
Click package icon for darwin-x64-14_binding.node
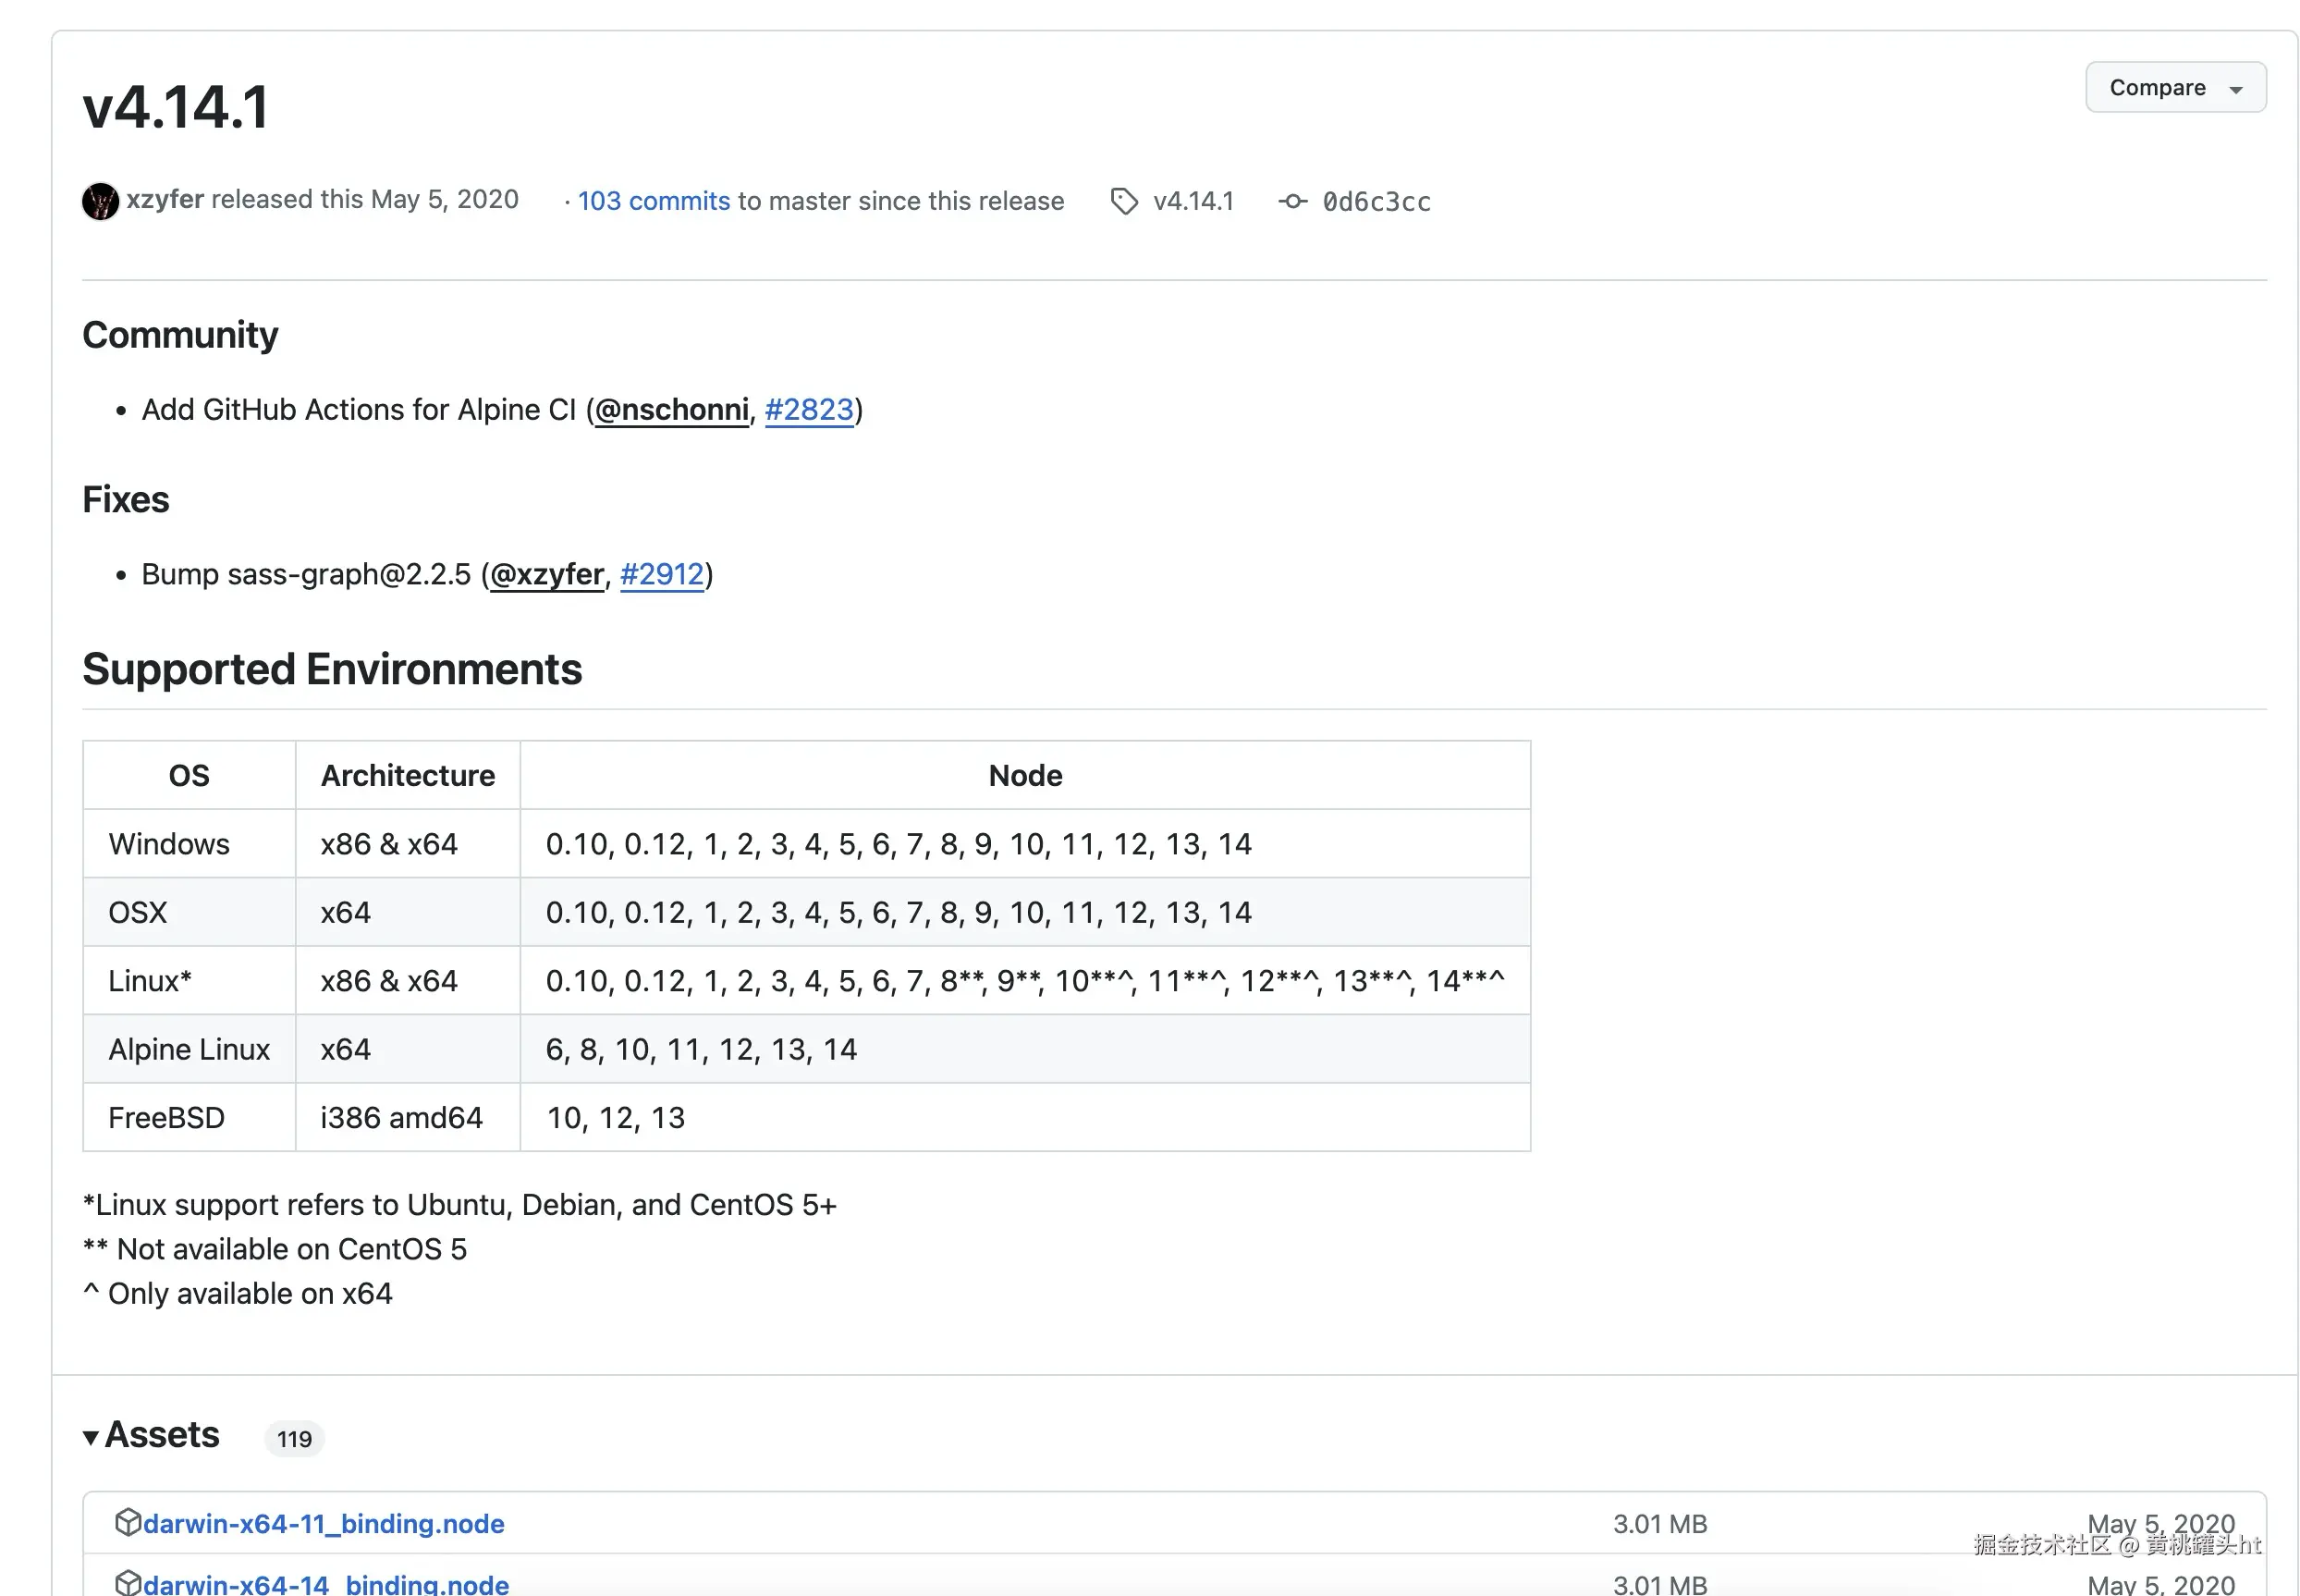127,1581
